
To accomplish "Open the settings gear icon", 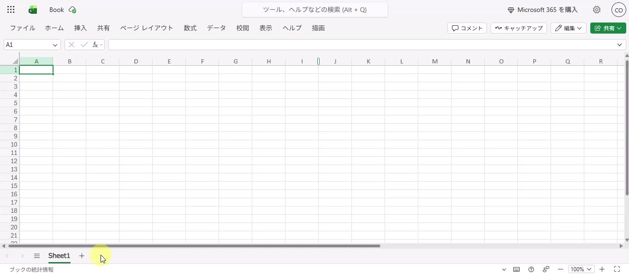I will point(597,10).
